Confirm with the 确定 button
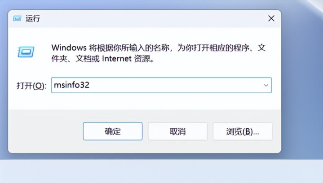Screen dimensions: 323x183 [113, 131]
